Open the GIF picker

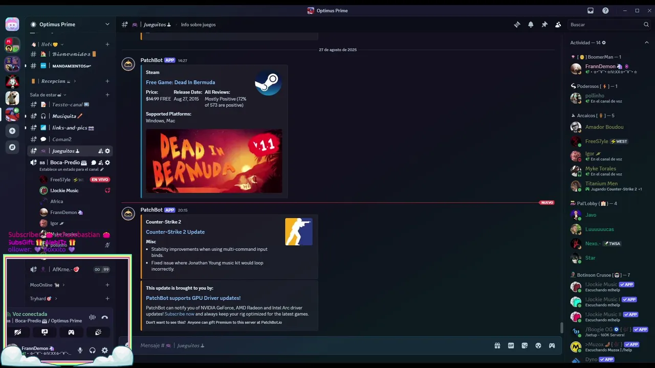(x=511, y=346)
